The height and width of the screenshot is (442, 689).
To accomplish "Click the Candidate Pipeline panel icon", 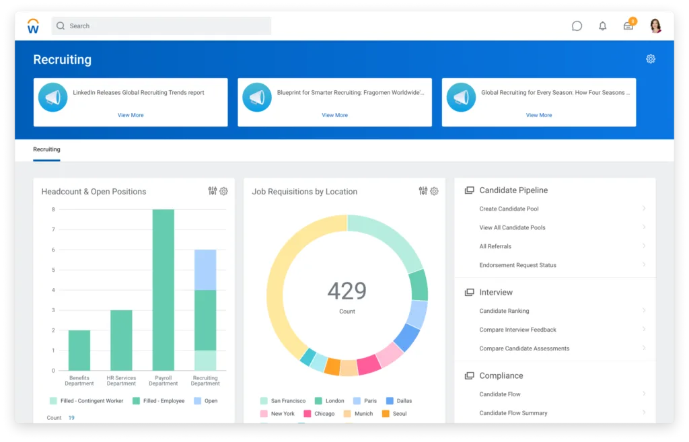I will tap(469, 190).
